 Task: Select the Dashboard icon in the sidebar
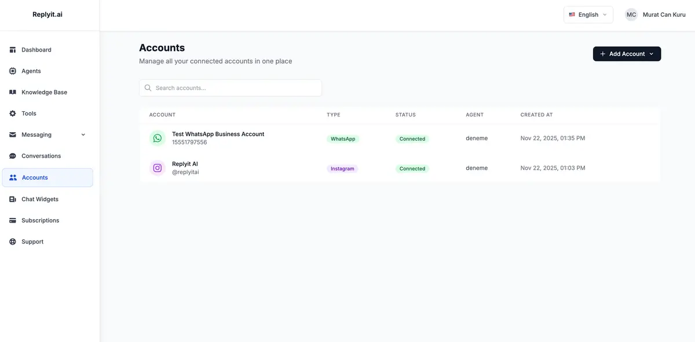point(12,49)
